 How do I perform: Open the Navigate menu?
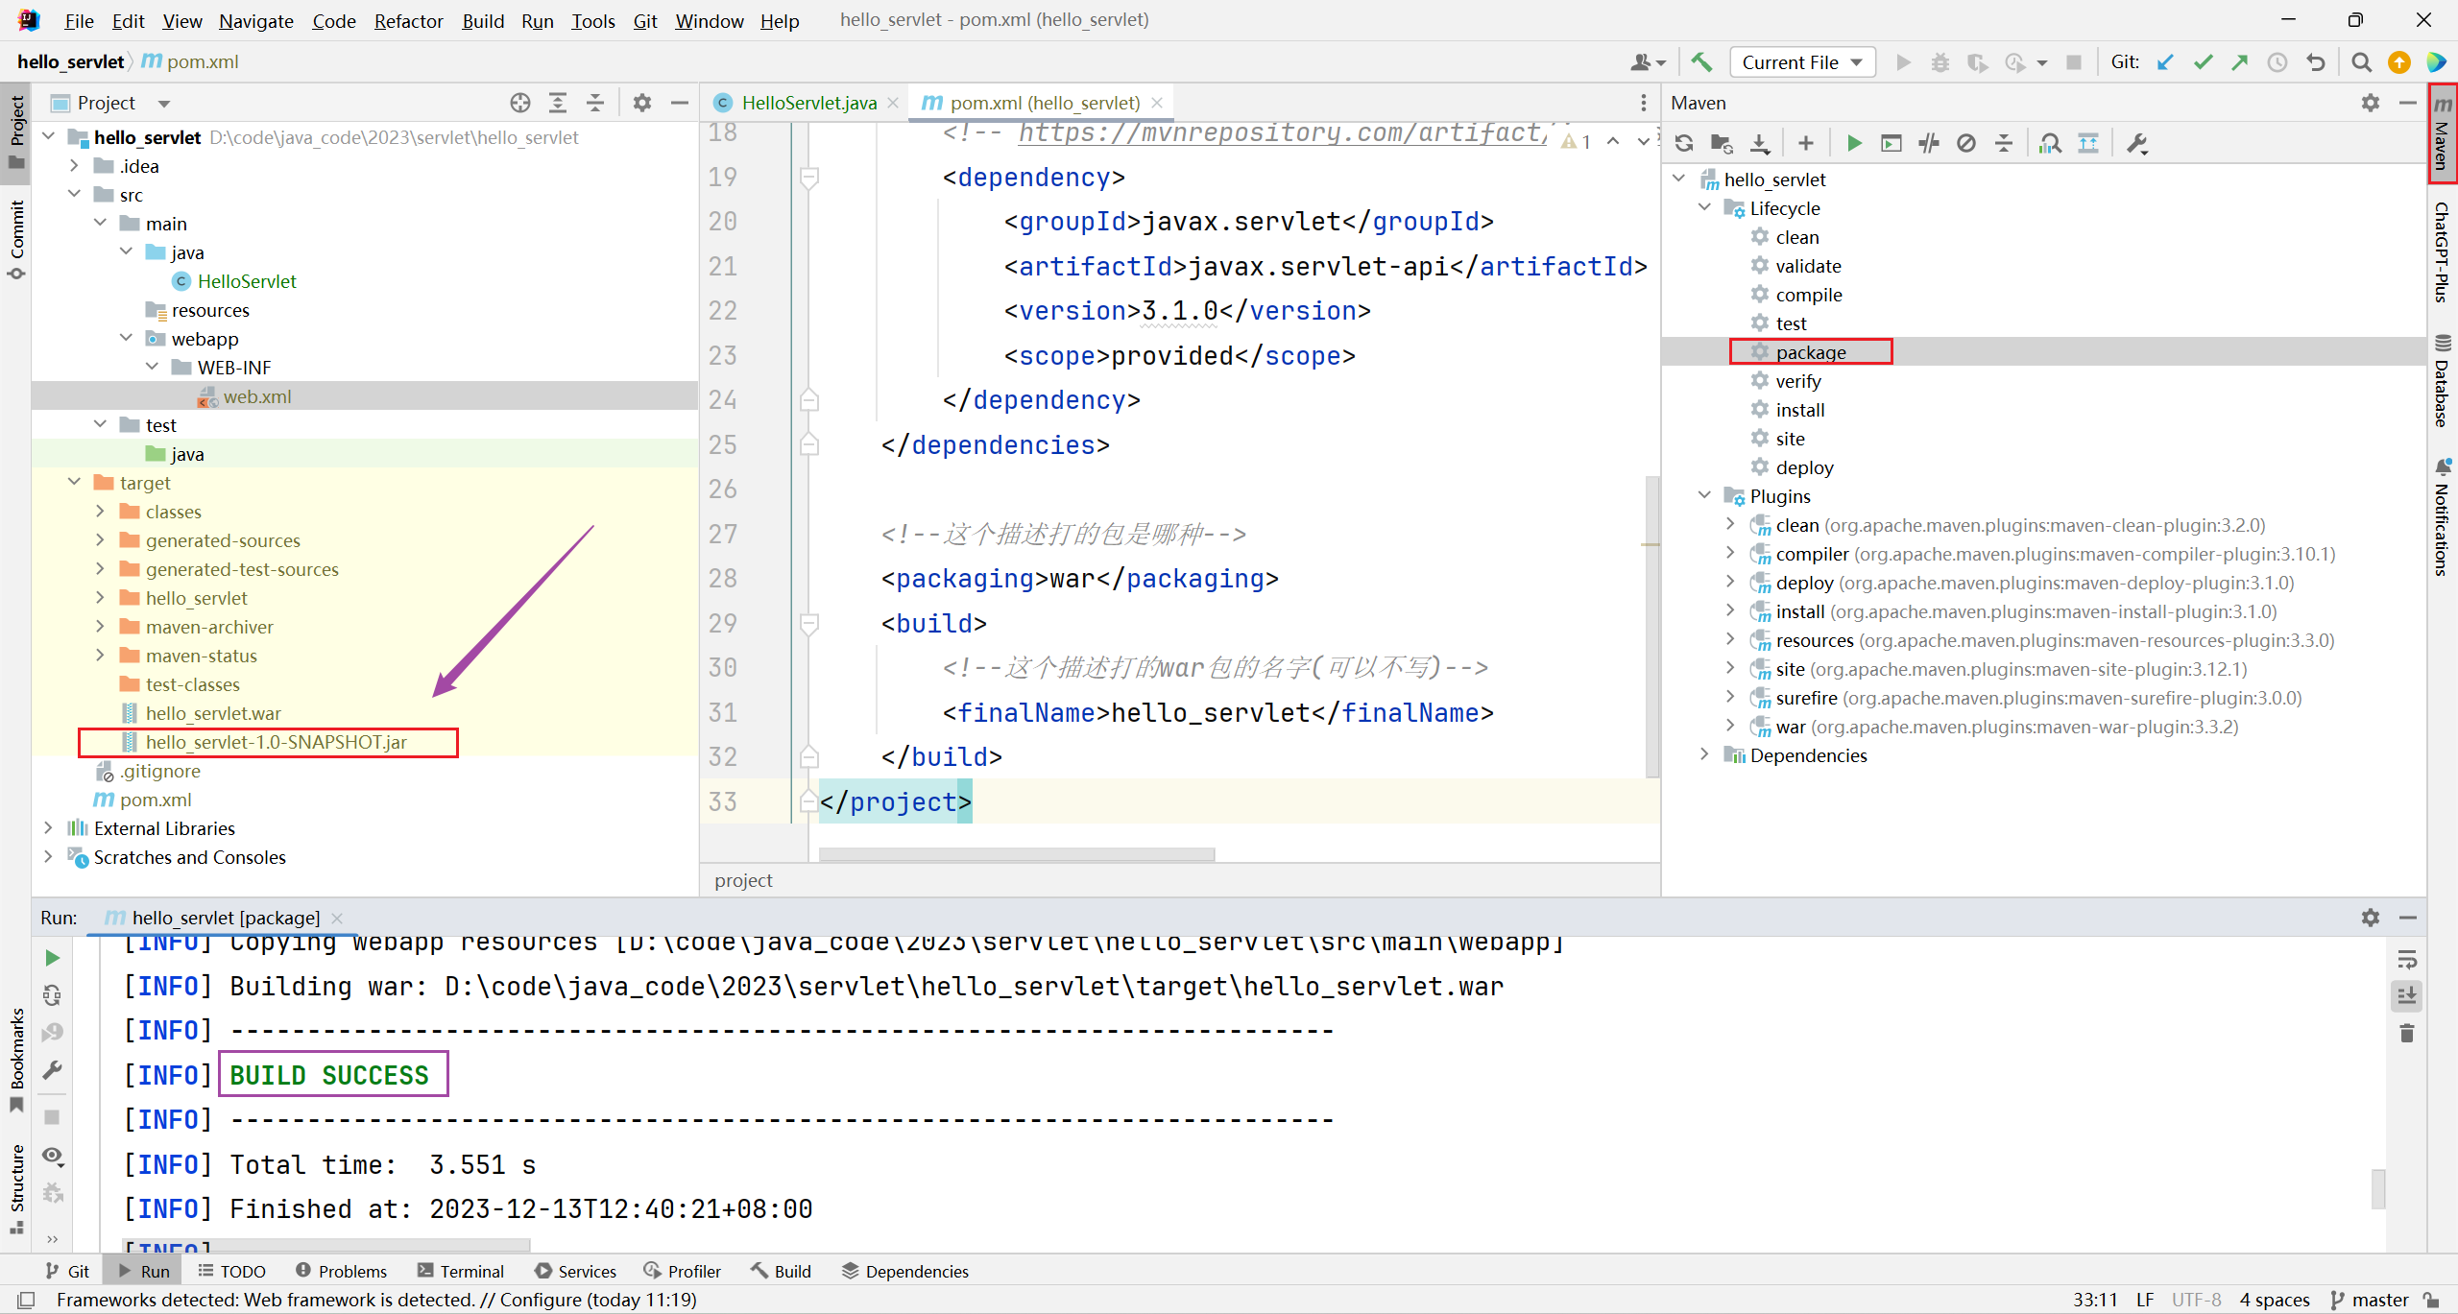click(256, 20)
